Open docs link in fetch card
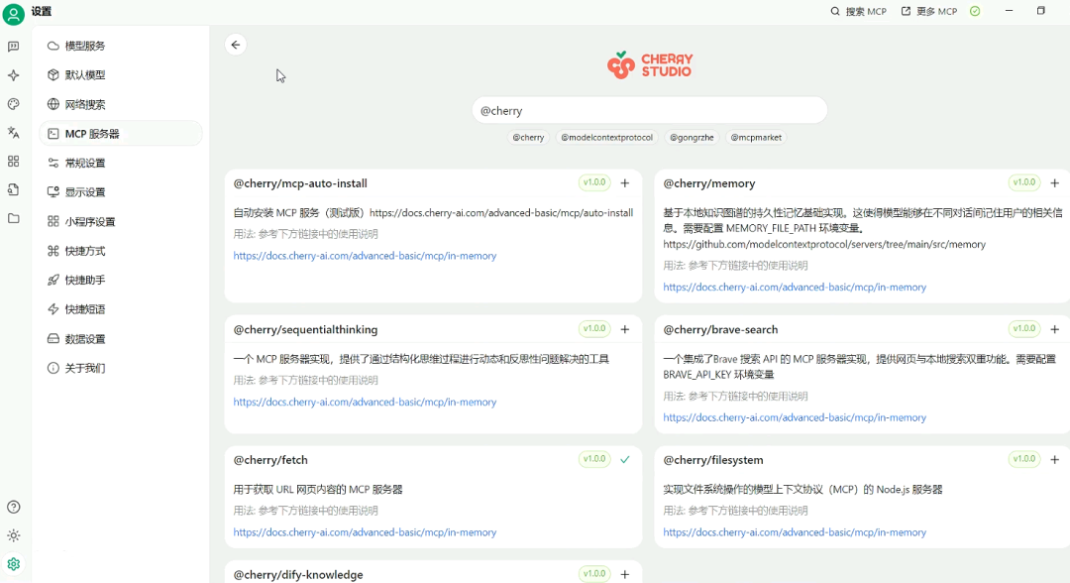The height and width of the screenshot is (583, 1070). tap(365, 532)
